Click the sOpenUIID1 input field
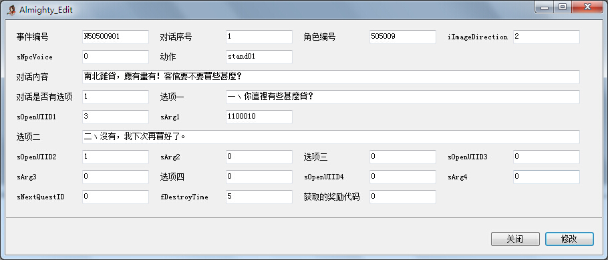 tap(116, 117)
